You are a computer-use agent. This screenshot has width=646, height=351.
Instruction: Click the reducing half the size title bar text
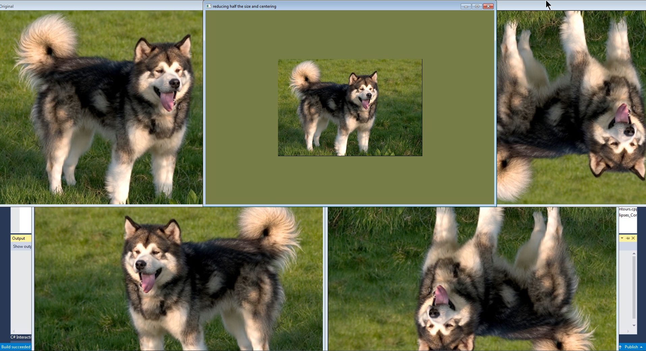click(x=244, y=6)
